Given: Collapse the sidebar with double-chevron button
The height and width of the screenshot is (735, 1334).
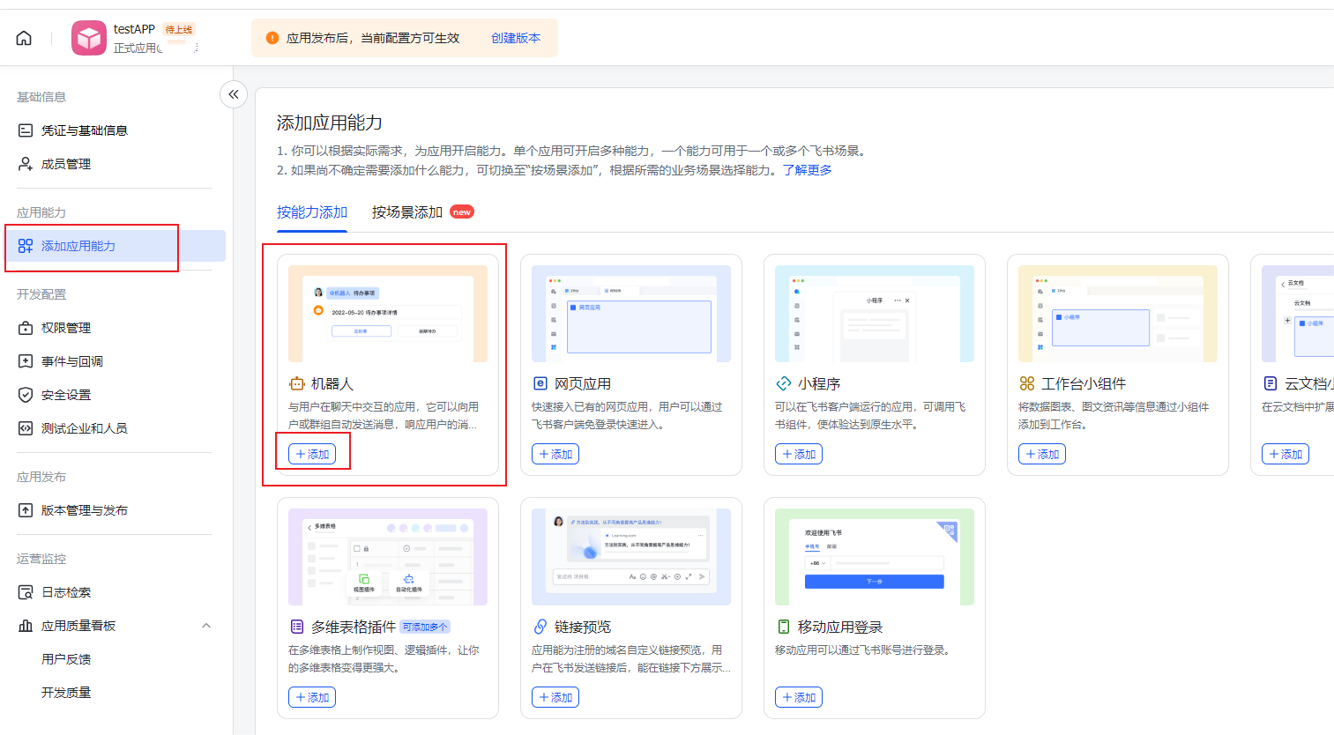Looking at the screenshot, I should pos(234,94).
